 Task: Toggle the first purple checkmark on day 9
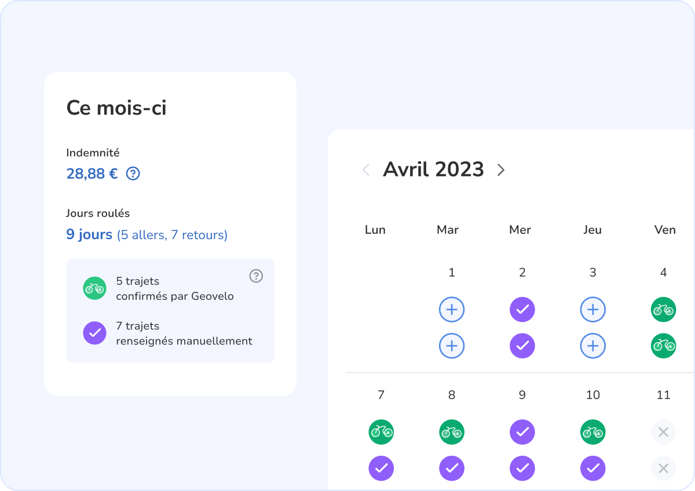(x=522, y=432)
